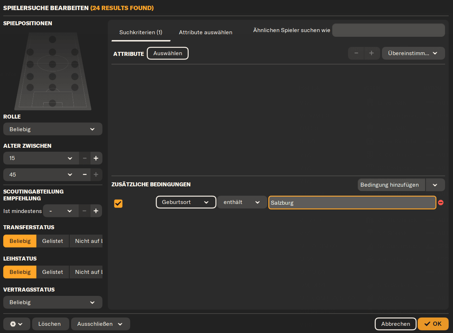Increase the minimum age with plus button
The width and height of the screenshot is (453, 333).
click(x=96, y=158)
